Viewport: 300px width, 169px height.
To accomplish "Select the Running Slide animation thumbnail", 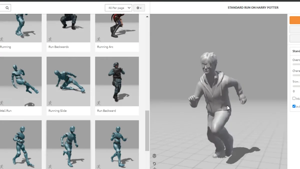I will click(68, 81).
